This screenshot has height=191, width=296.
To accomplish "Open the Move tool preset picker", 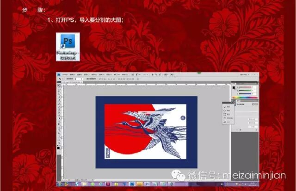I will 61,79.
